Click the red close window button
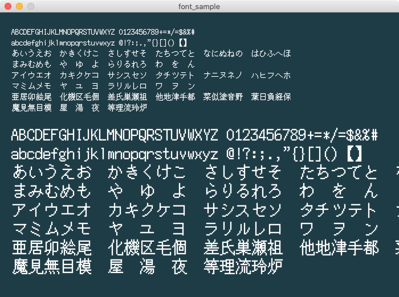 pos(7,6)
